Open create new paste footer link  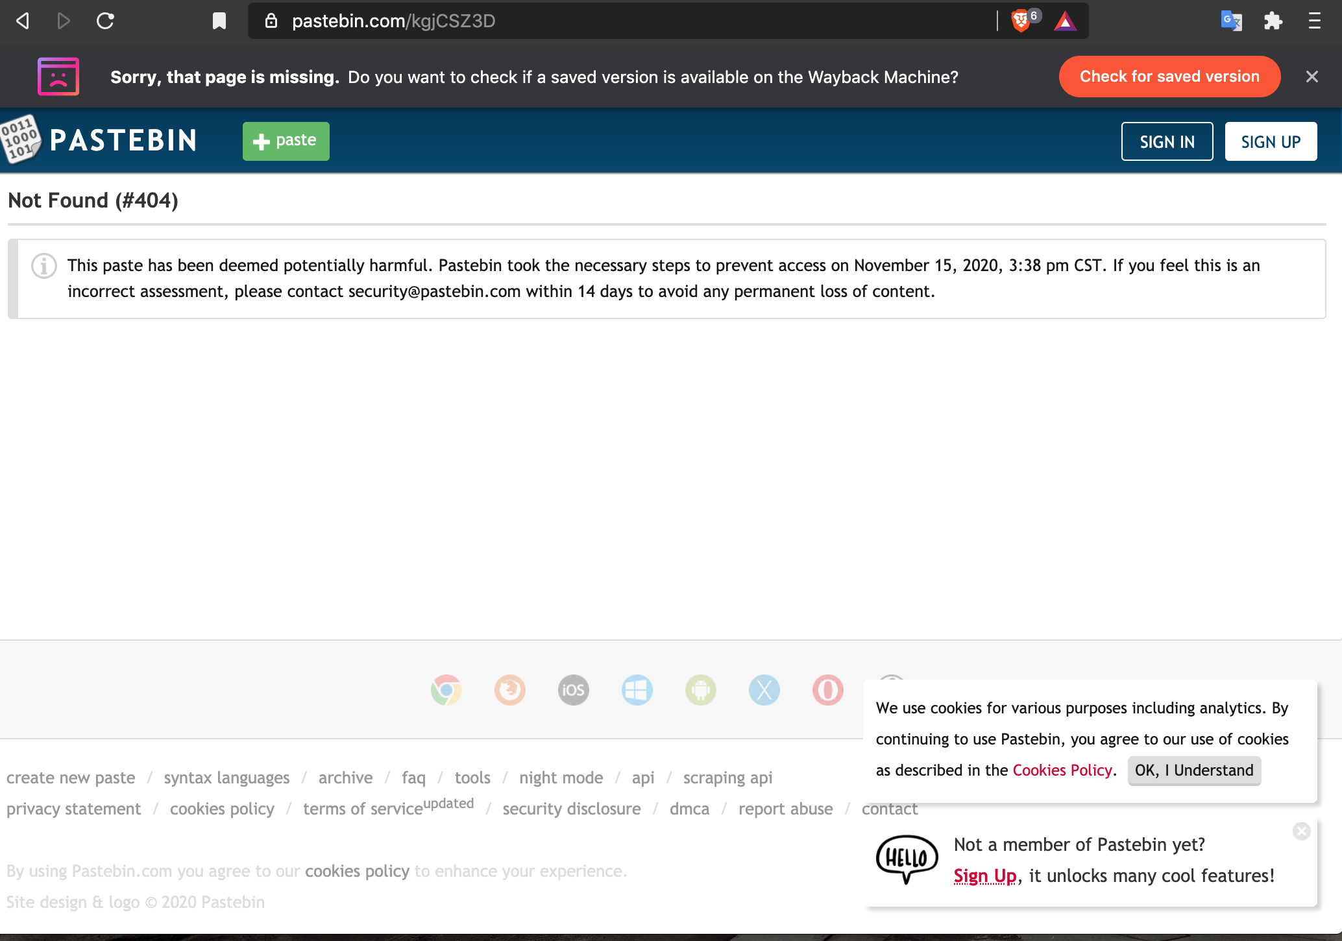(x=71, y=778)
